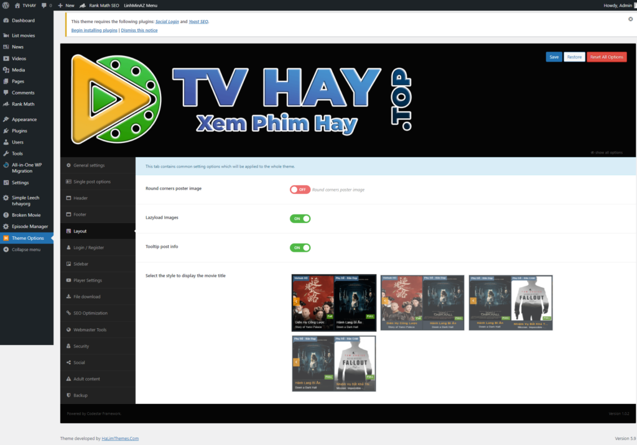Open the TVHAY site home icon
The image size is (637, 445).
[17, 5]
